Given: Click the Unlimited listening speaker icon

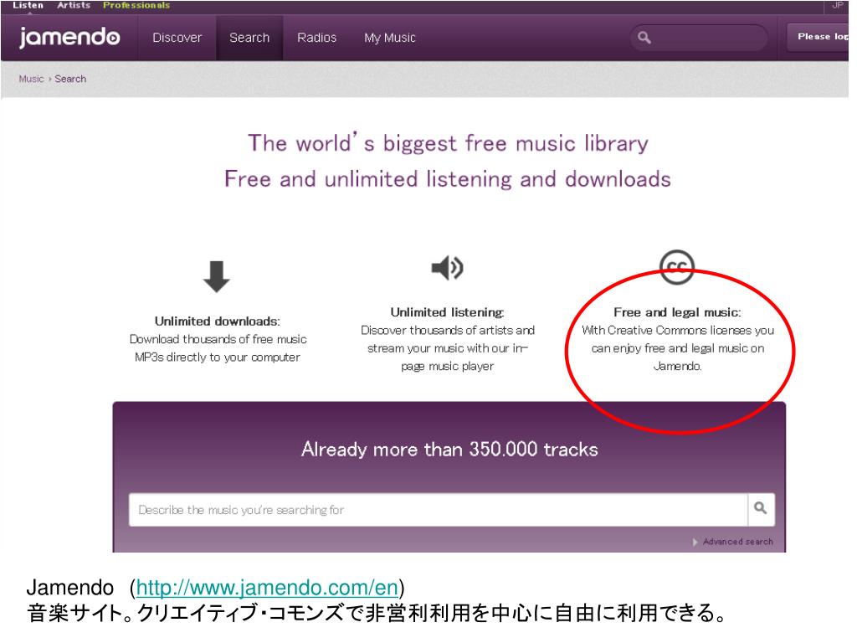Looking at the screenshot, I should [447, 268].
